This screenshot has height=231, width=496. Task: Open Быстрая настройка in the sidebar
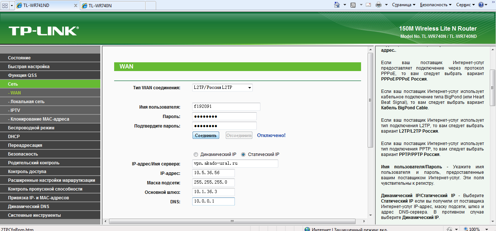(50, 67)
